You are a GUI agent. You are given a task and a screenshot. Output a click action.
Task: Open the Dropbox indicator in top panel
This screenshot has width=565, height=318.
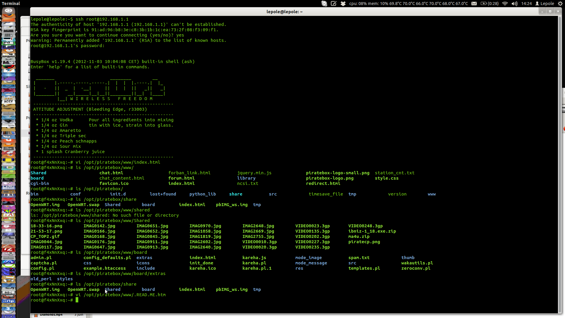(x=343, y=4)
